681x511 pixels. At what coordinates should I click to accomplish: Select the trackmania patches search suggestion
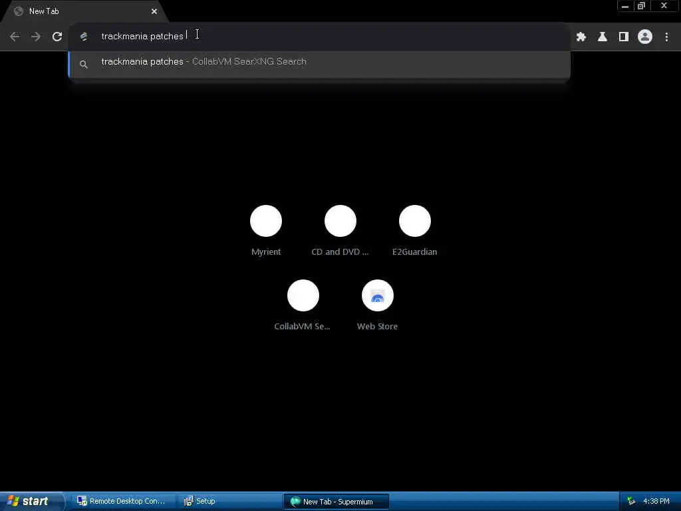(319, 64)
